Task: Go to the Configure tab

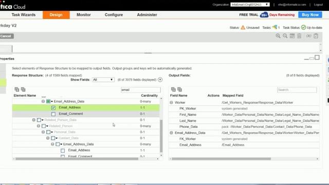Action: (114, 15)
